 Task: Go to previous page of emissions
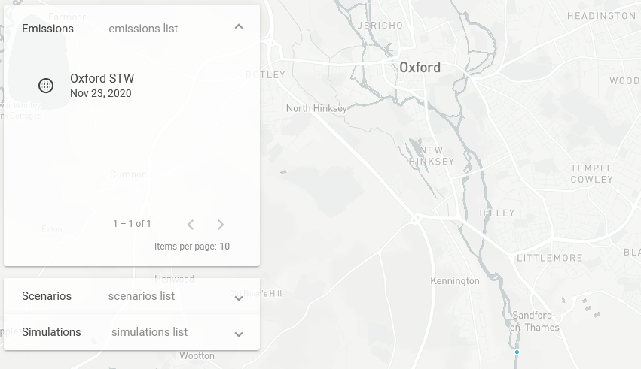click(x=191, y=225)
